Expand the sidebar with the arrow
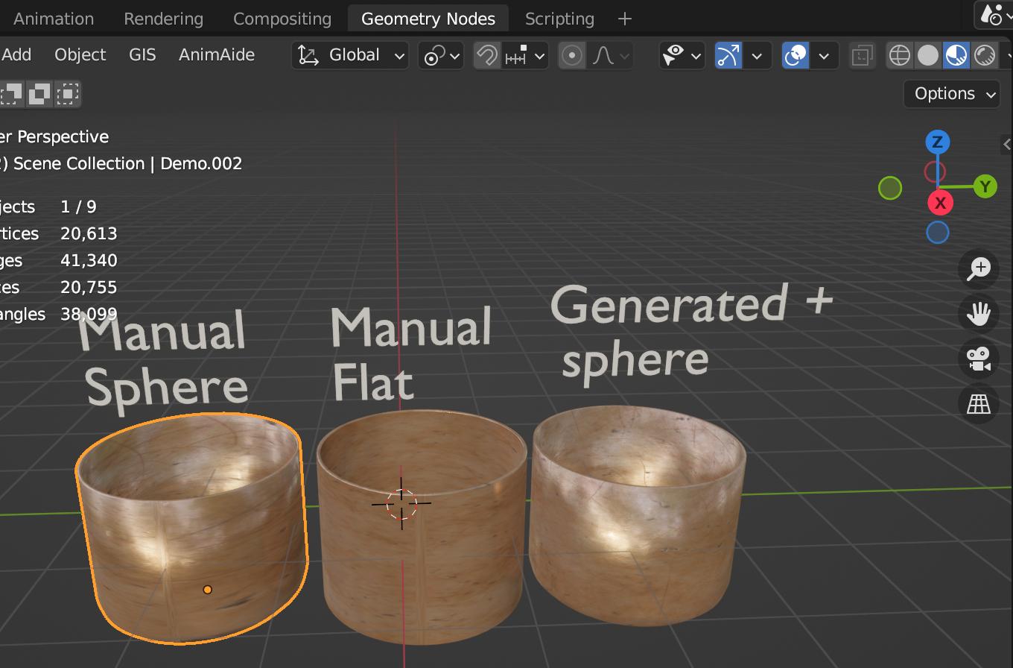This screenshot has height=668, width=1013. click(1006, 144)
